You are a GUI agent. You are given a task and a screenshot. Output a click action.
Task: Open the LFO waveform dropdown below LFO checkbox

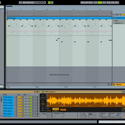(83, 116)
